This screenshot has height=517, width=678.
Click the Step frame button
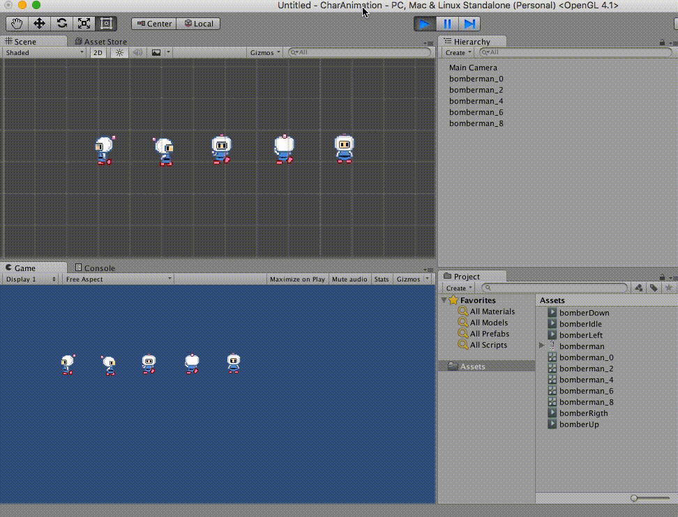[x=468, y=23]
